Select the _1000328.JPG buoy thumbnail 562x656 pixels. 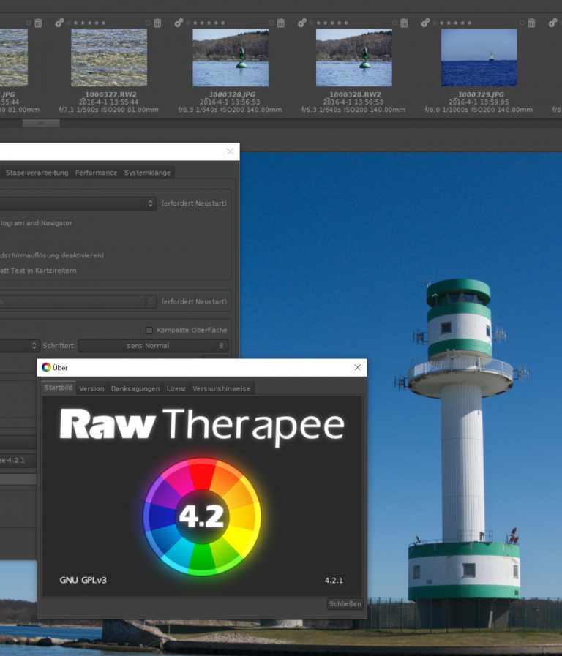pos(231,58)
